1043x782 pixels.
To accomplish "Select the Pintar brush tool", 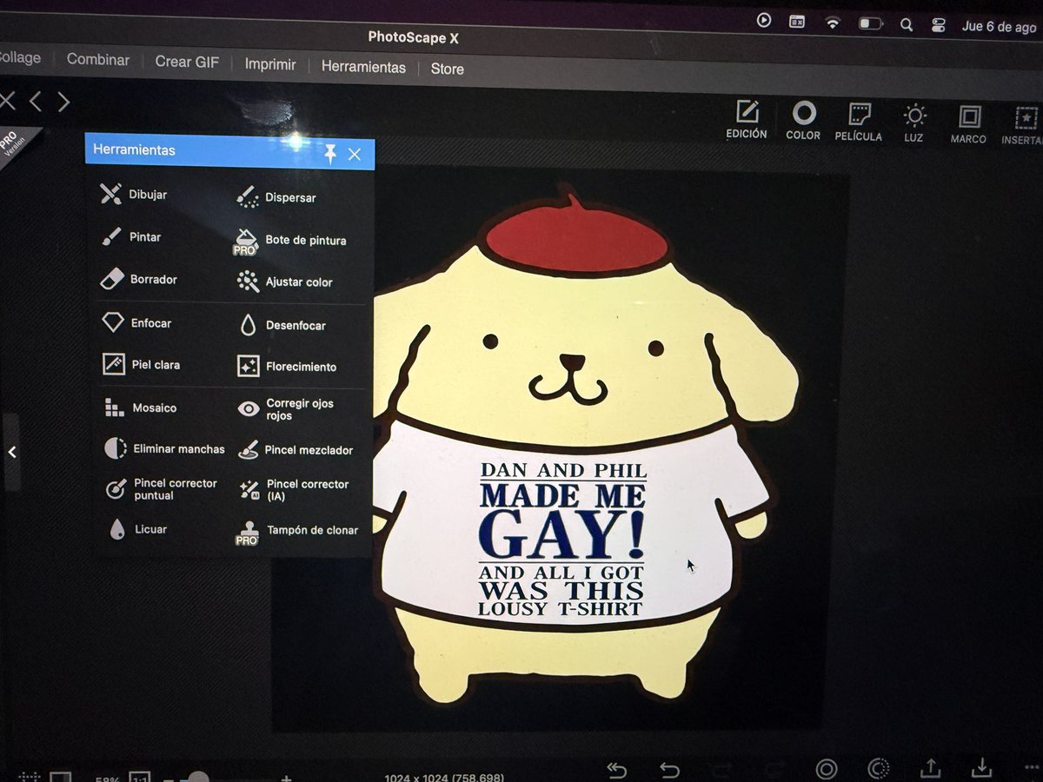I will [x=131, y=236].
